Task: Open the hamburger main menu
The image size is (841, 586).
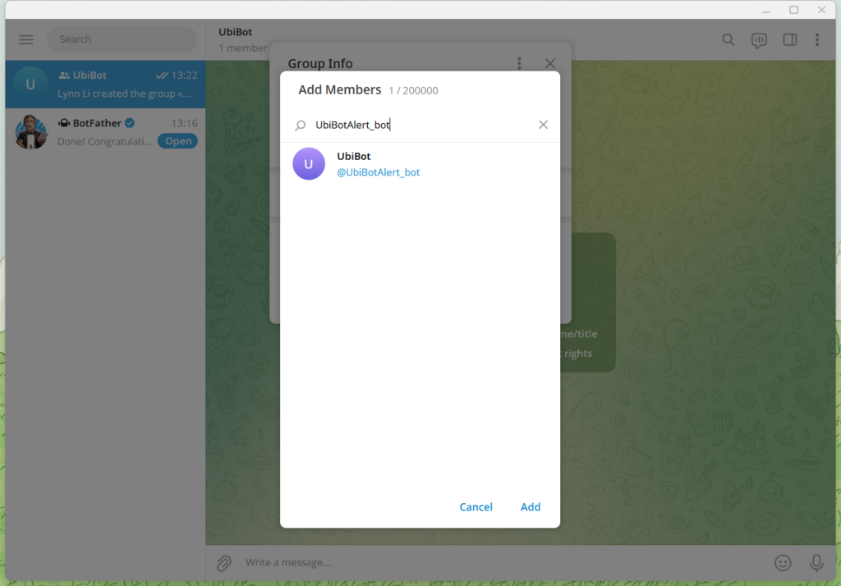Action: coord(25,39)
